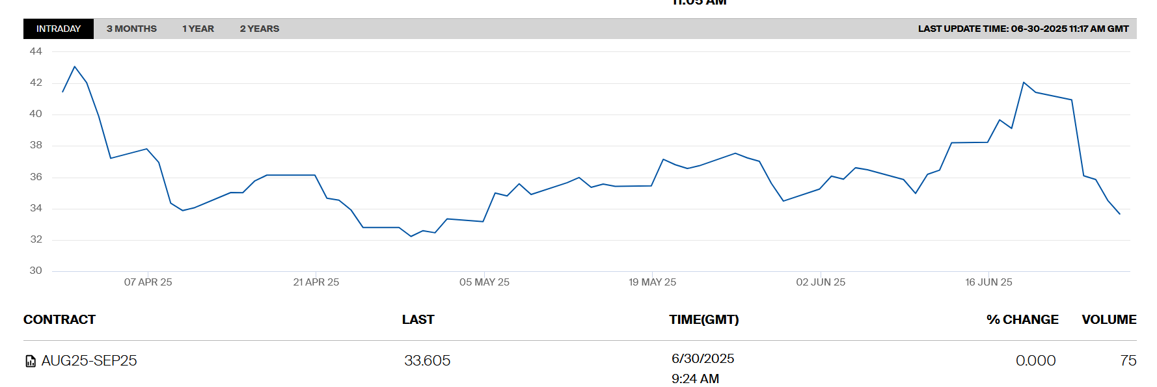The image size is (1157, 387).
Task: Show the 1 YEAR chart view
Action: (198, 29)
